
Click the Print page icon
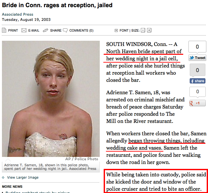pos(4,30)
